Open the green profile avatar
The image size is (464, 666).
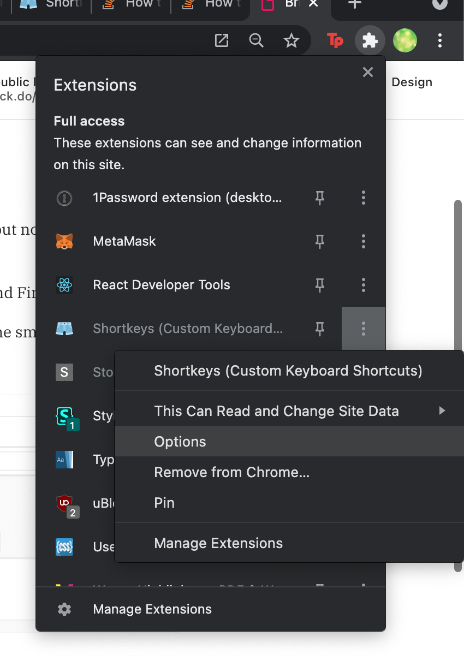tap(405, 40)
